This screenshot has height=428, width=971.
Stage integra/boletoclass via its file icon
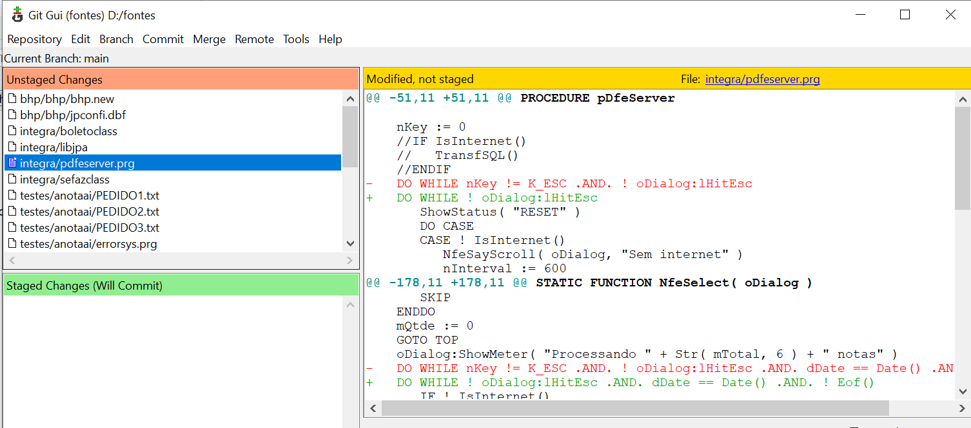click(12, 131)
